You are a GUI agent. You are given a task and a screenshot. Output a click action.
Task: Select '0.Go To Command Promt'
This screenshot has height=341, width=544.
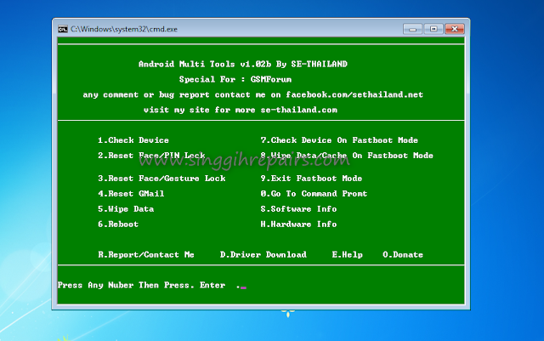pos(314,194)
